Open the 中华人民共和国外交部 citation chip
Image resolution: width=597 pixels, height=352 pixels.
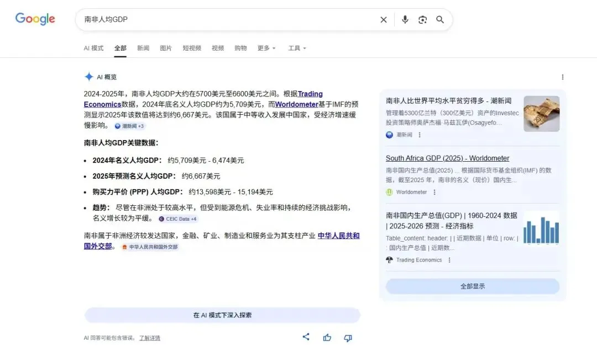point(150,247)
